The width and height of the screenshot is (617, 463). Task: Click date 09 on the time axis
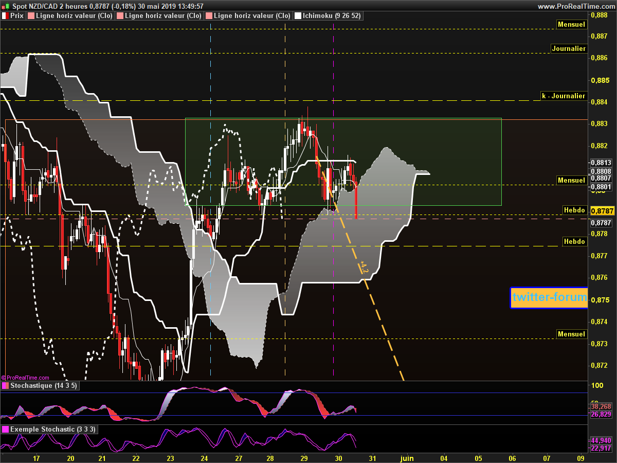(x=581, y=457)
